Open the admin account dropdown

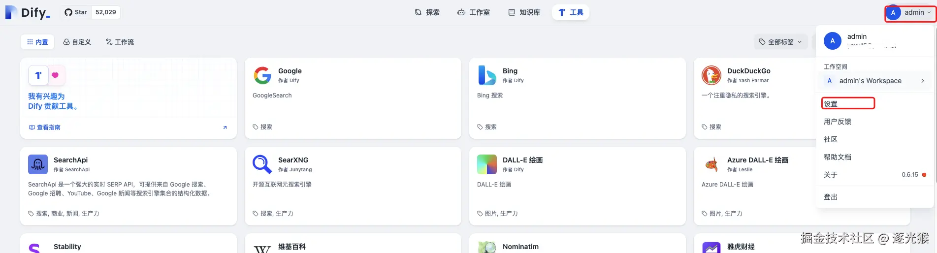coord(910,13)
